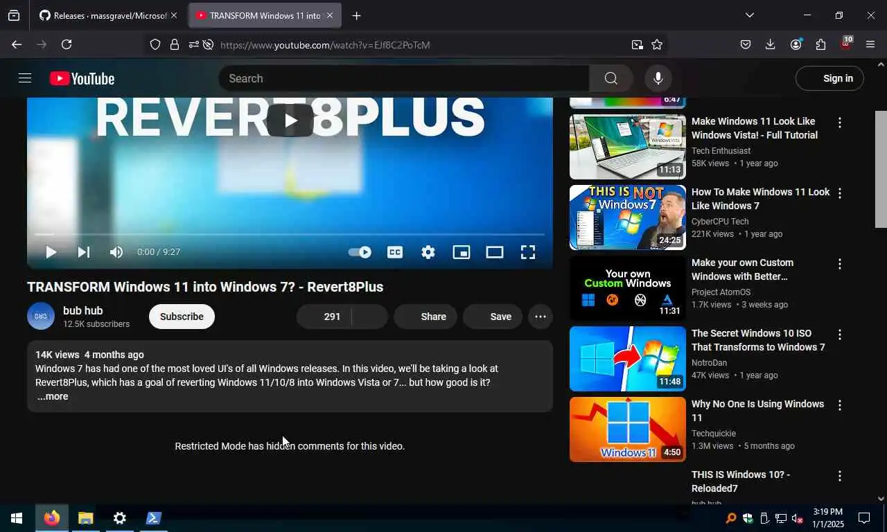
Task: Bookmark this page with the star
Action: [x=657, y=44]
